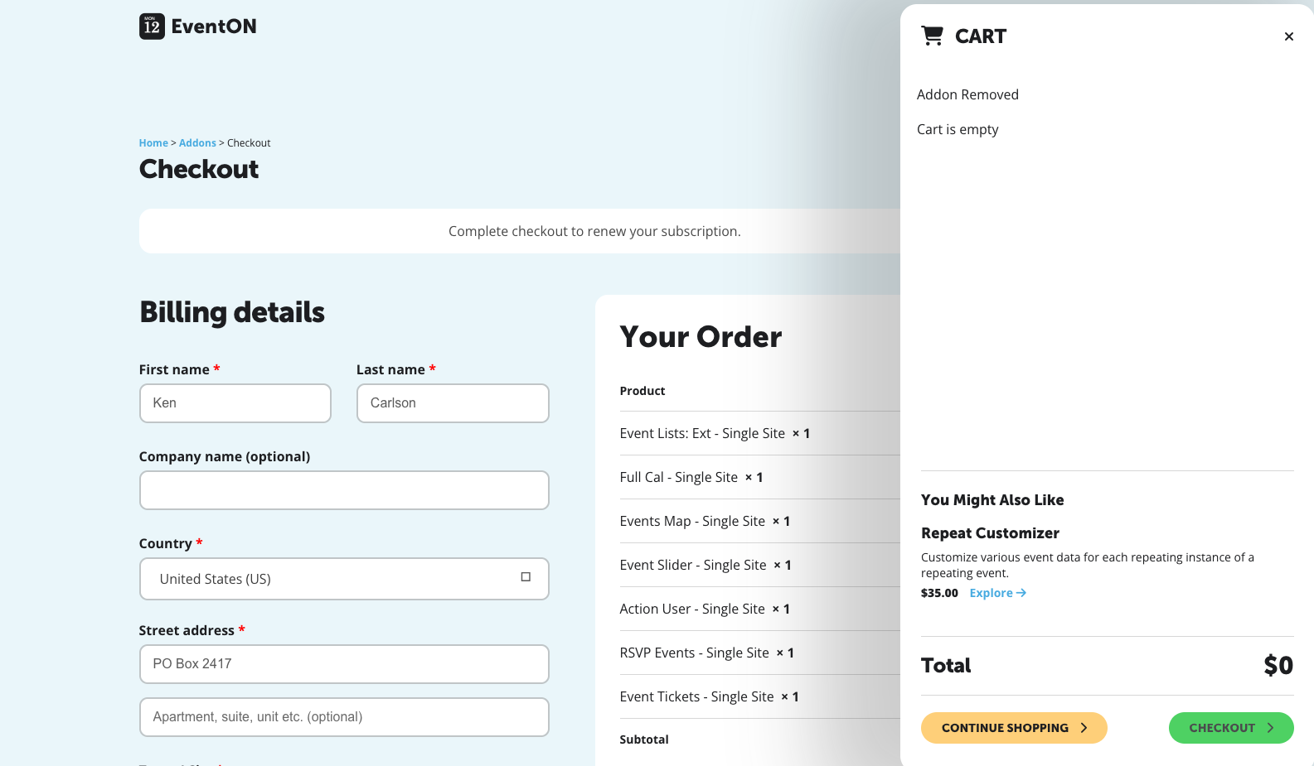The image size is (1314, 766).
Task: Click the Product column header
Action: 642,391
